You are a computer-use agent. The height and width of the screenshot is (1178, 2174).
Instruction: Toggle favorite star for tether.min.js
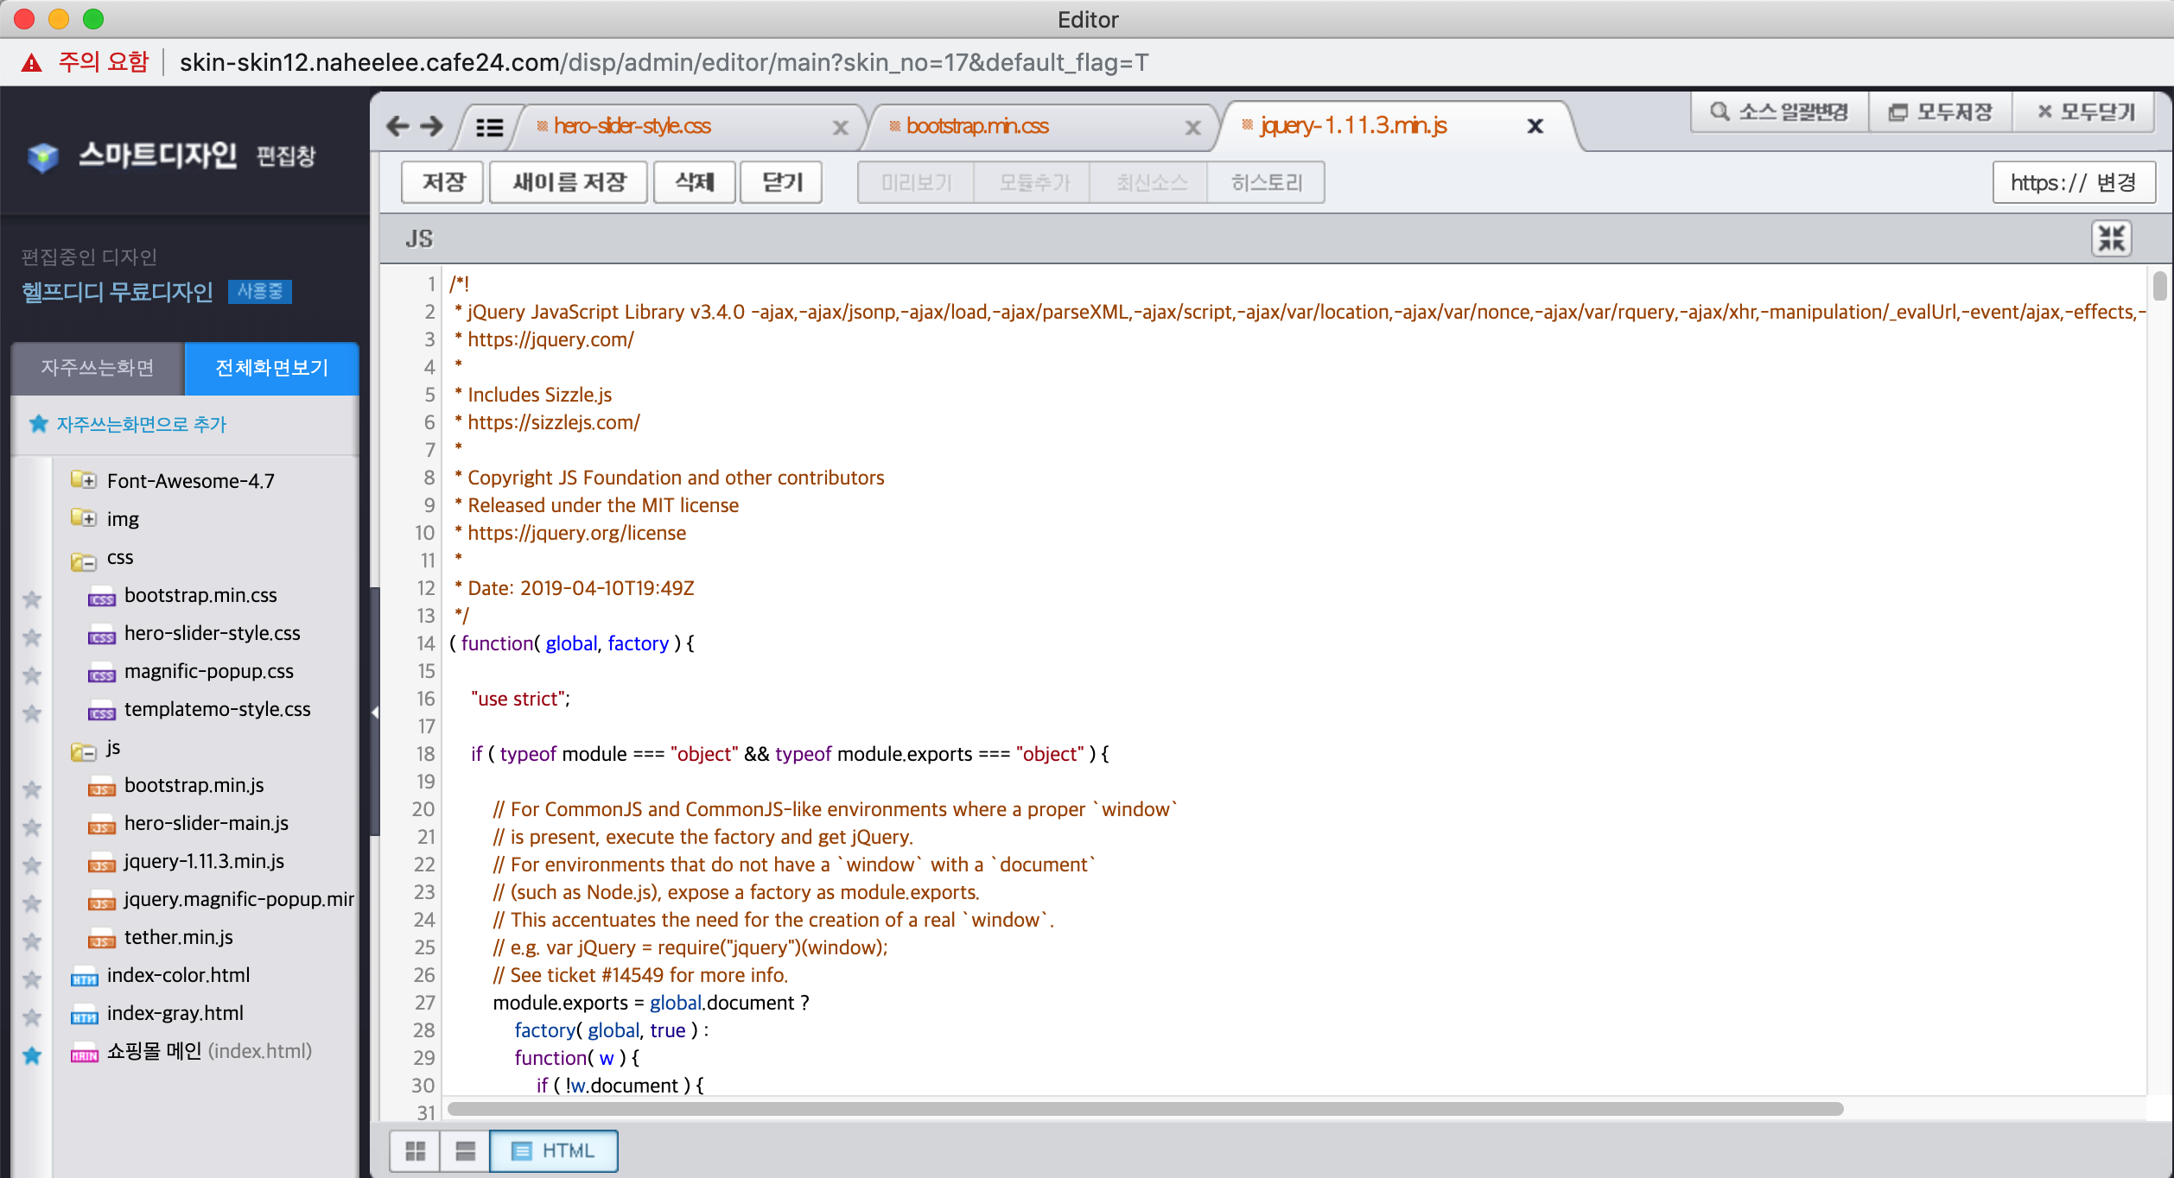(32, 940)
